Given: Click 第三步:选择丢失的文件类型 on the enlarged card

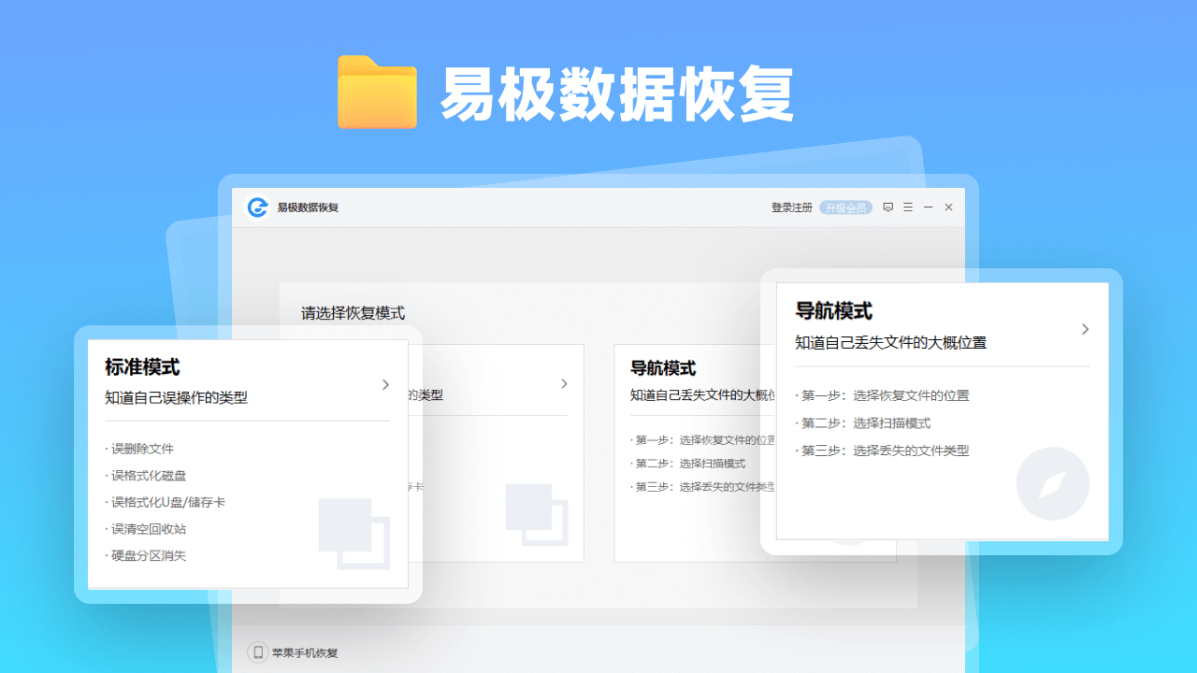Looking at the screenshot, I should (x=883, y=451).
